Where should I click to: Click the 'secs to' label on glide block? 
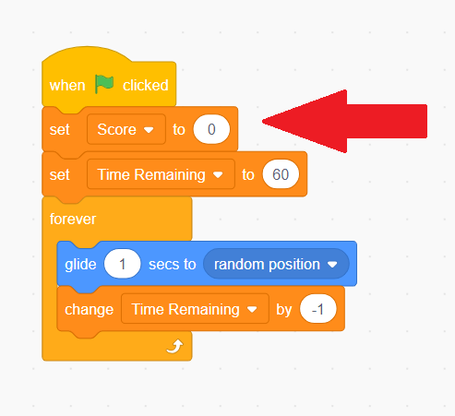[x=173, y=265]
